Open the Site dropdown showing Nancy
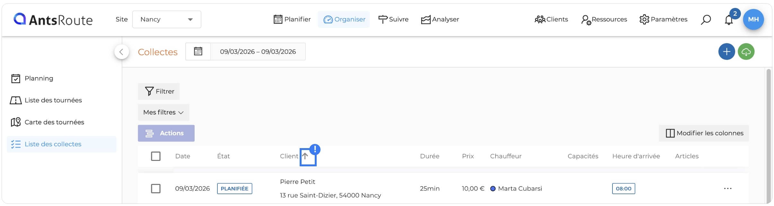 [x=167, y=19]
